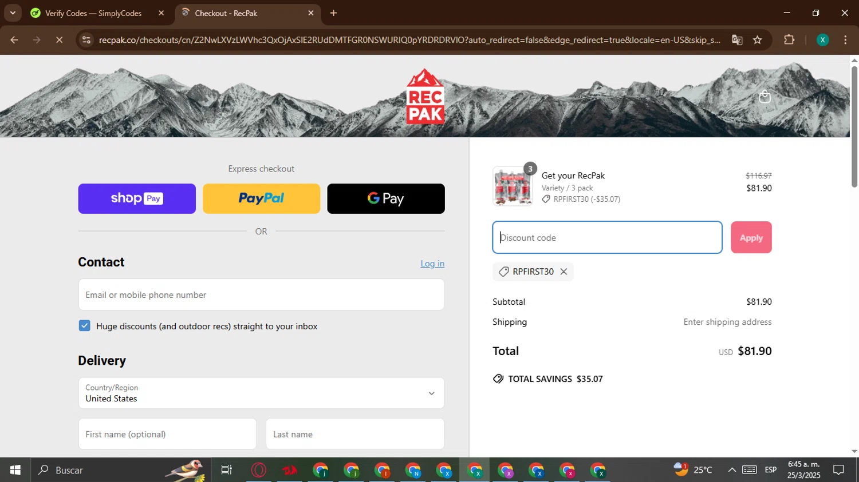This screenshot has height=482, width=859.
Task: Open Task View on the taskbar
Action: click(x=227, y=470)
